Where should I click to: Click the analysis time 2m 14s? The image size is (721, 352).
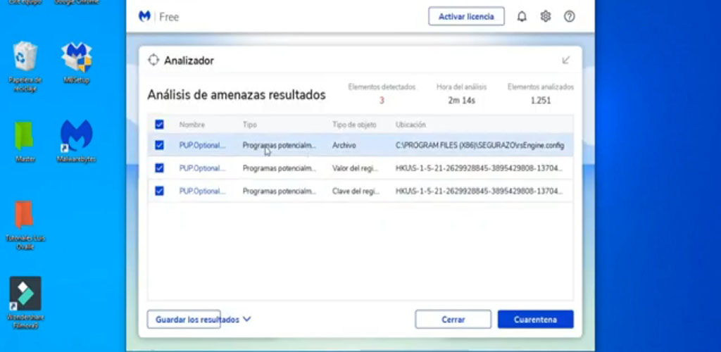click(x=461, y=100)
